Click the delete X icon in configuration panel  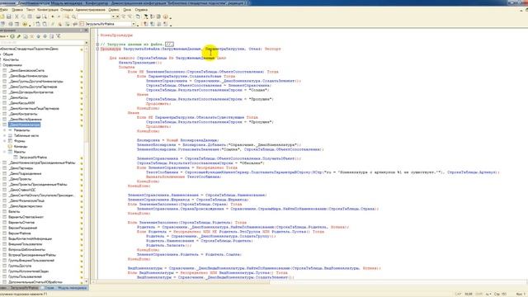[32, 36]
